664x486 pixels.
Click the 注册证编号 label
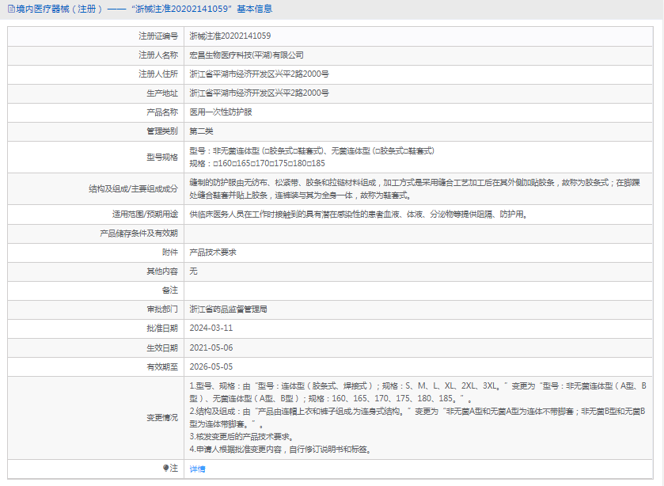click(x=158, y=36)
